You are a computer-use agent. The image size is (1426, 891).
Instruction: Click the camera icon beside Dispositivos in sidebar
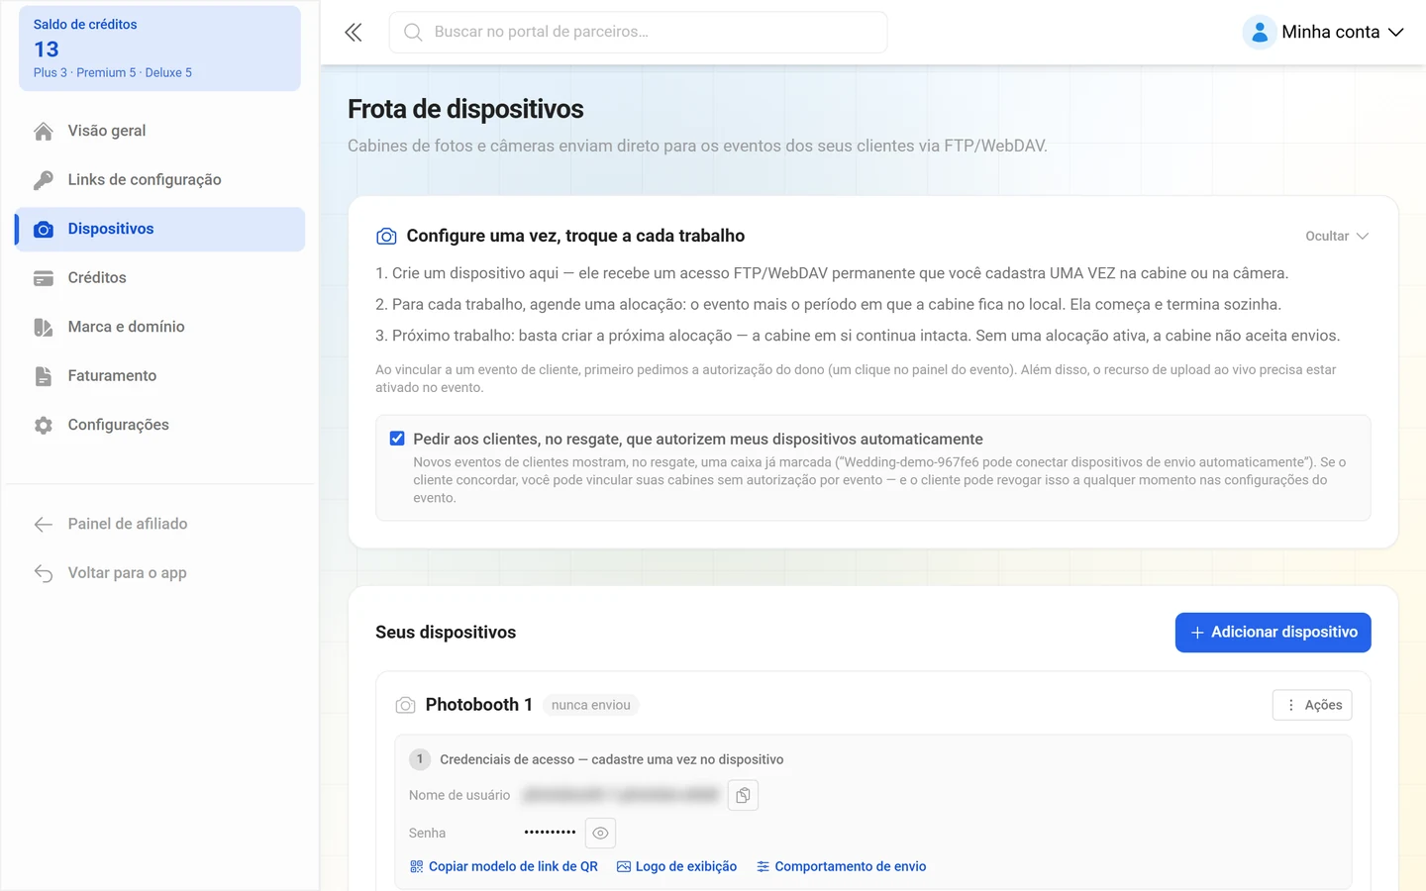[44, 230]
